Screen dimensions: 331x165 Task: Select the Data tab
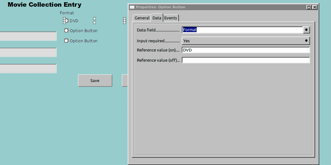(x=157, y=18)
